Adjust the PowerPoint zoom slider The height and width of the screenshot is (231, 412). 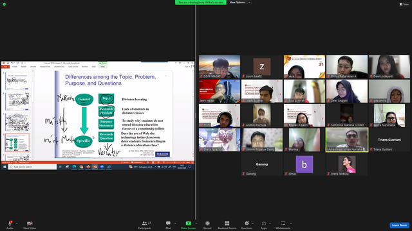click(x=175, y=162)
